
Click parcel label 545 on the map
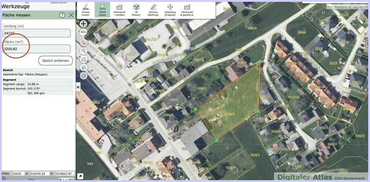coord(90,164)
